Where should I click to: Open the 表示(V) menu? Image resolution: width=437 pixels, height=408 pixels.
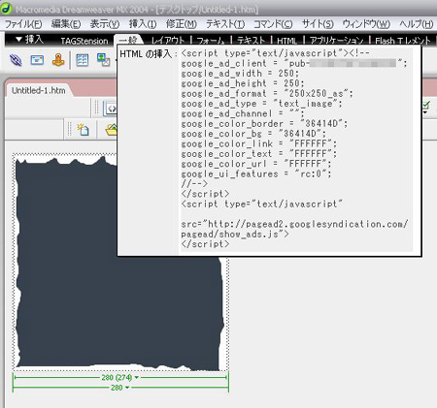(x=105, y=24)
